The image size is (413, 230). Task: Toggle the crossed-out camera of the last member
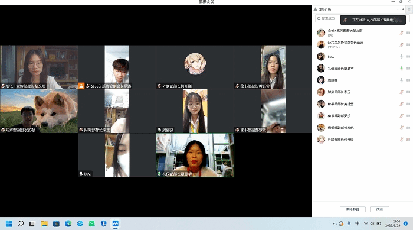[408, 140]
